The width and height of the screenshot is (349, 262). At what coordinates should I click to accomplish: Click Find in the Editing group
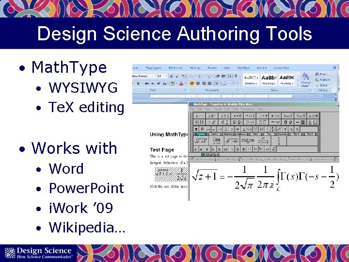[322, 74]
